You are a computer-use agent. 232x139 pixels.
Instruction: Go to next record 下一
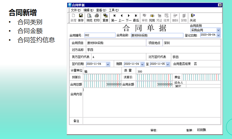pyautogui.click(x=128, y=18)
